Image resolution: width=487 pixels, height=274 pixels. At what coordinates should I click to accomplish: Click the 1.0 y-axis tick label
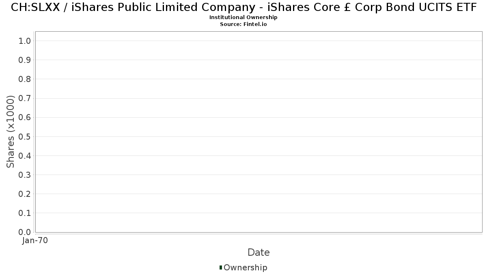coord(25,41)
